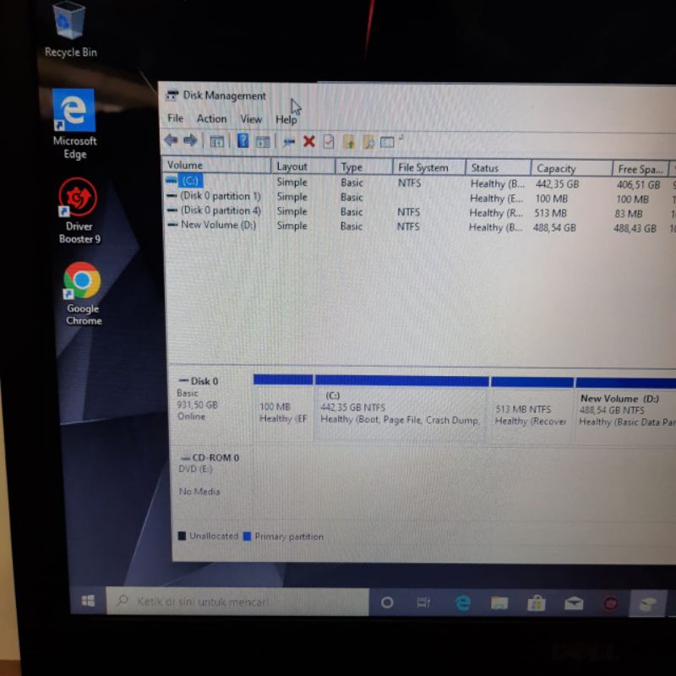This screenshot has width=676, height=676.
Task: Click the red X Delete icon
Action: click(x=308, y=142)
